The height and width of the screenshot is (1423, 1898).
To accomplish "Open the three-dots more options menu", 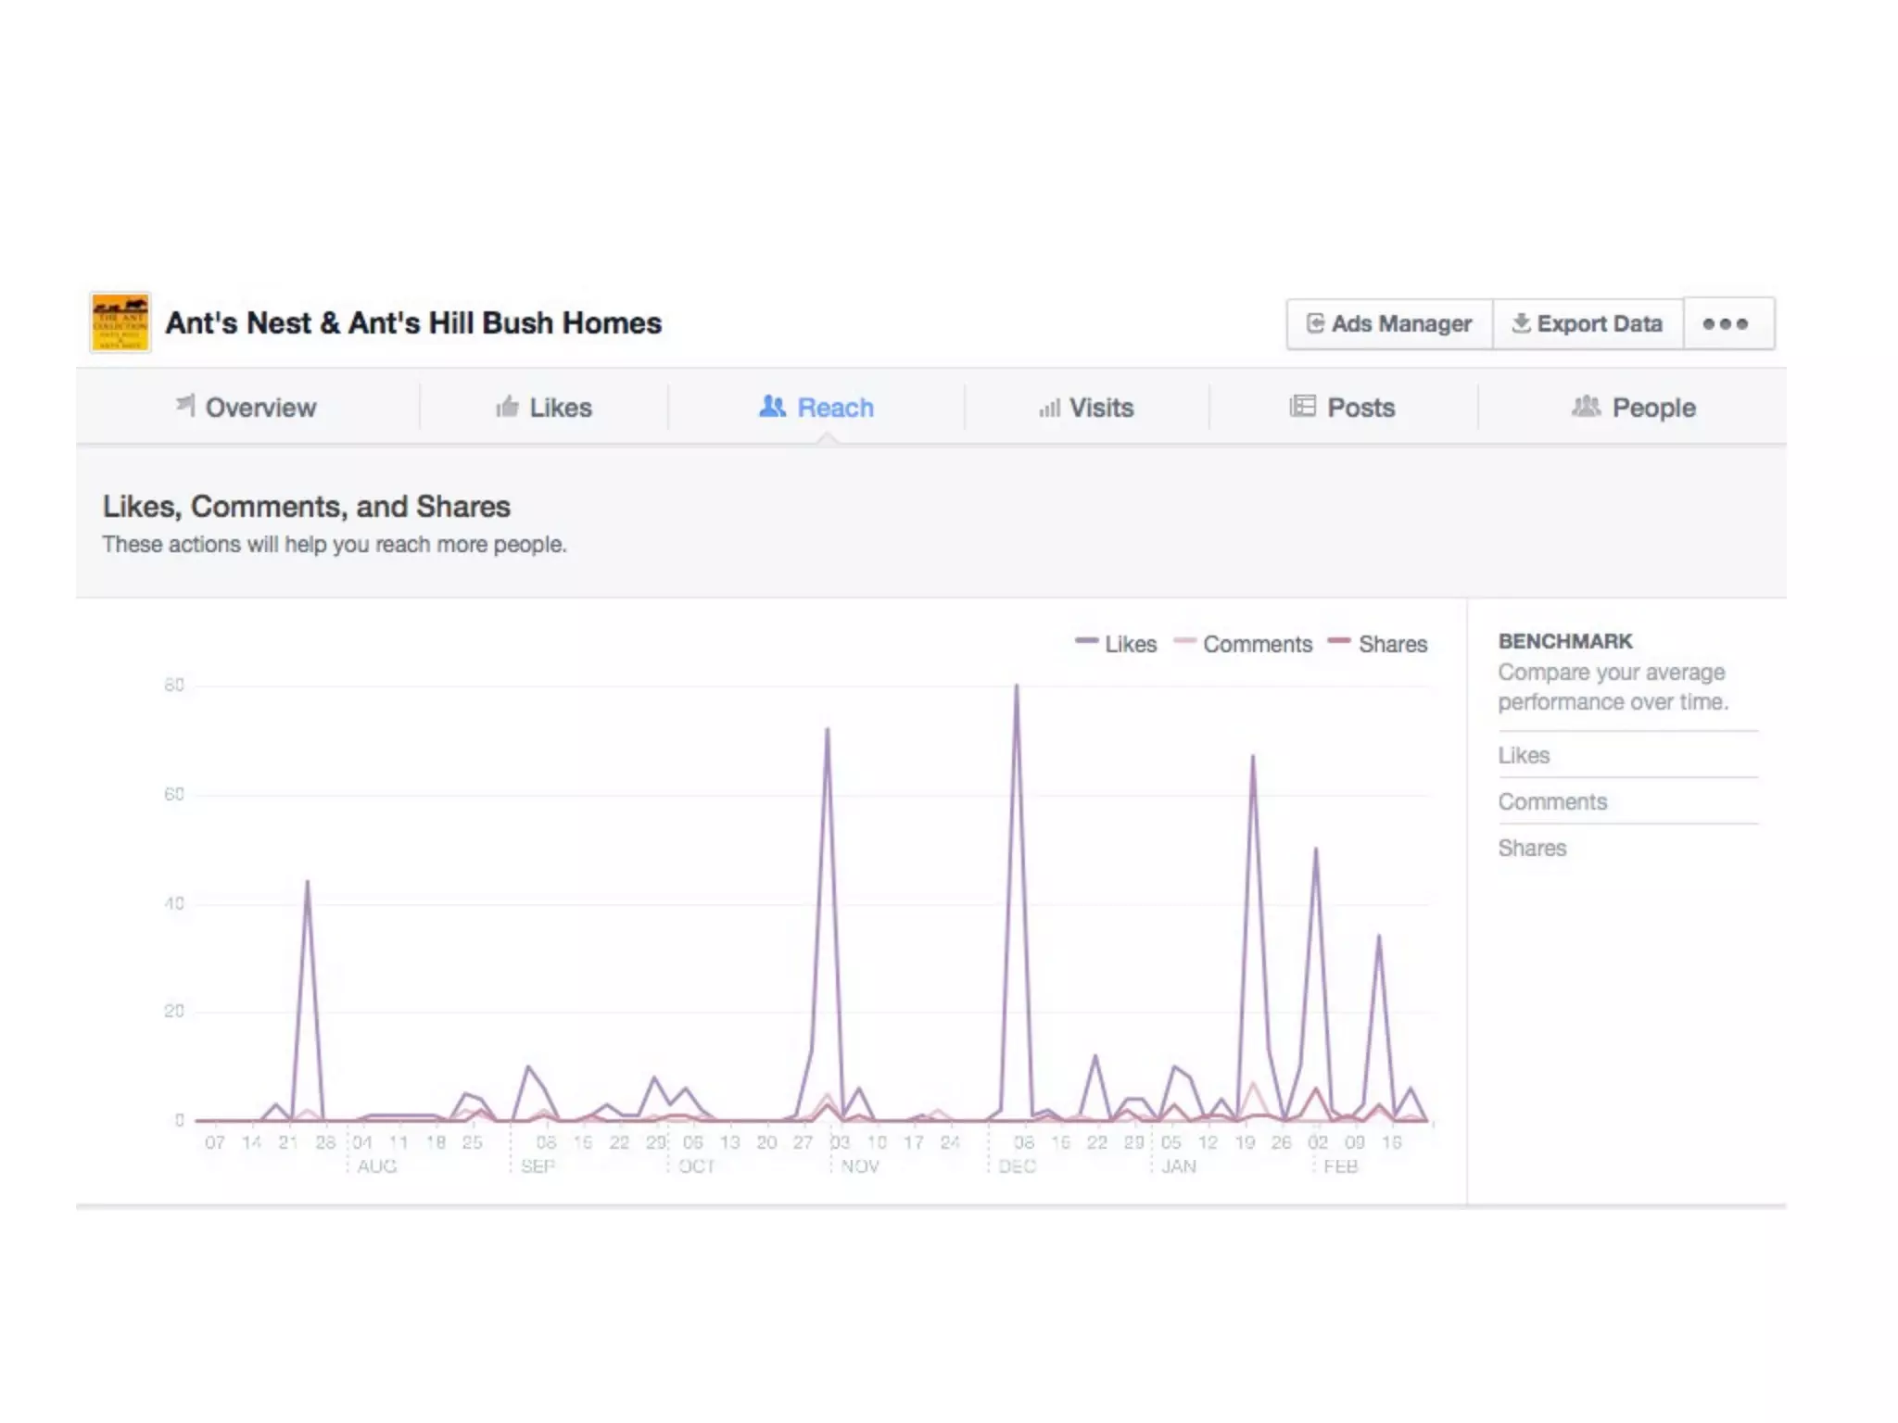I will click(x=1726, y=324).
